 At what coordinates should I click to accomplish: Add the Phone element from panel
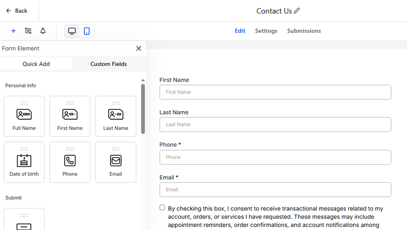70,162
